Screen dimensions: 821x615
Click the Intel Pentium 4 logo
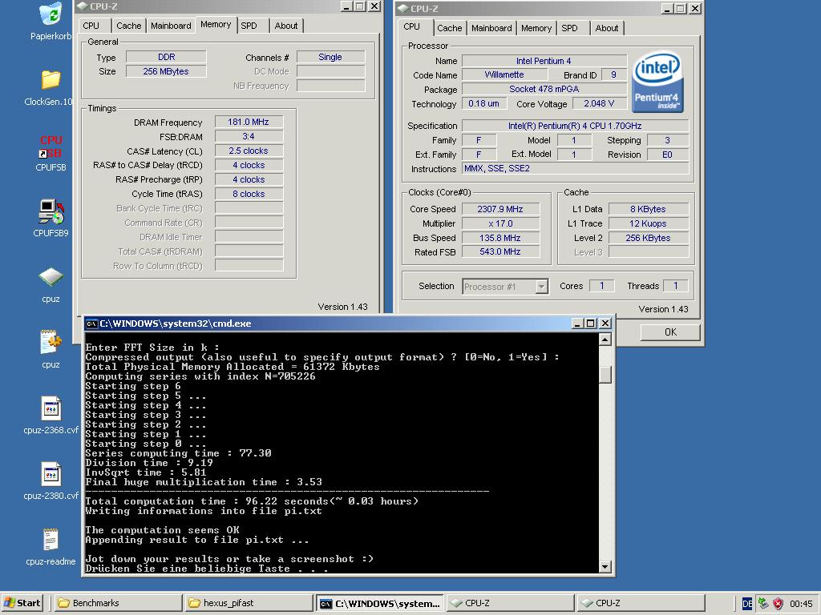[x=657, y=82]
